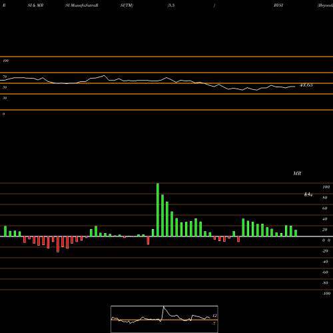Screen dimensions: 333x333
Task: Click the '(Beyond' text at header edge
Action: click(325, 5)
